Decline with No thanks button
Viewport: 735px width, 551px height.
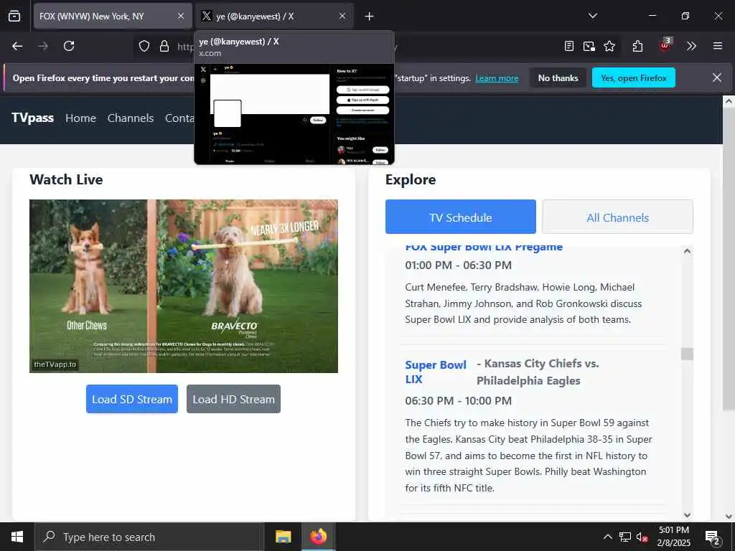pyautogui.click(x=558, y=77)
